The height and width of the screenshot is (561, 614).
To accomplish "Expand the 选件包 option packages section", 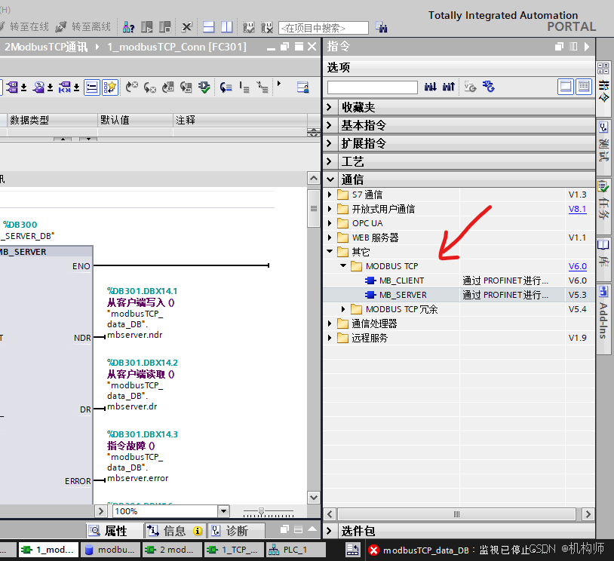I will click(329, 531).
